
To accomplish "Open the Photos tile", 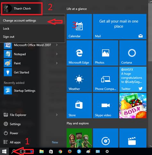I will [106, 53].
